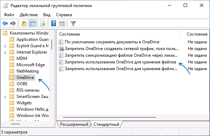Screen dimensions: 210x136
Task: Open the Файл menu
Action: point(9,15)
